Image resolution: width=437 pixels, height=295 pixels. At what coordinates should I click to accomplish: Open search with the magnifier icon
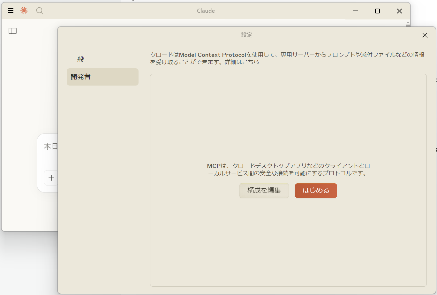pos(40,11)
